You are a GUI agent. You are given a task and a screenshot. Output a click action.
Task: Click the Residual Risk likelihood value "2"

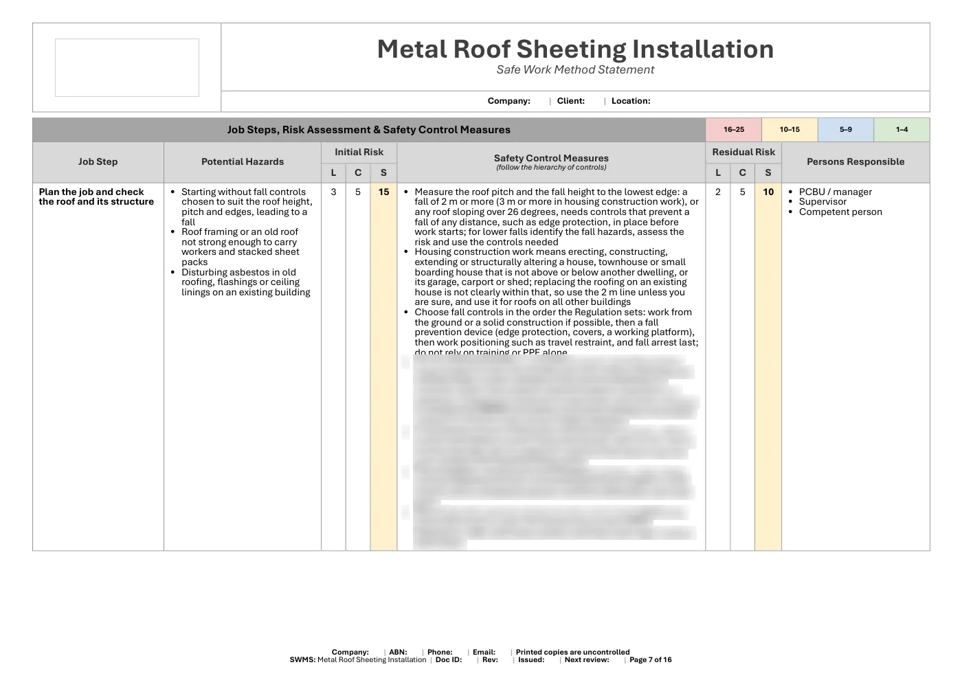tap(718, 192)
